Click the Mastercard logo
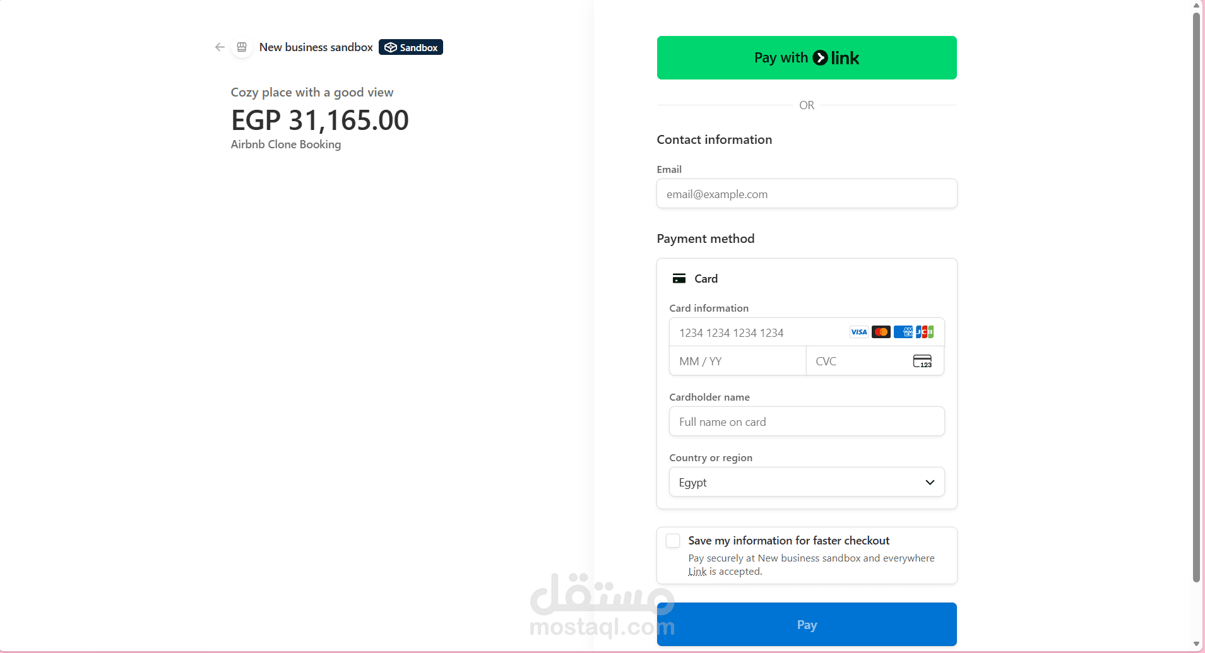 pos(881,332)
